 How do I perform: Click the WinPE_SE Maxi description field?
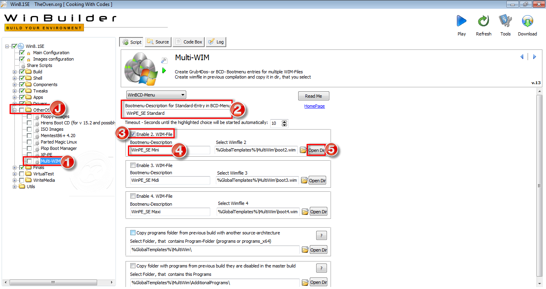pos(170,212)
